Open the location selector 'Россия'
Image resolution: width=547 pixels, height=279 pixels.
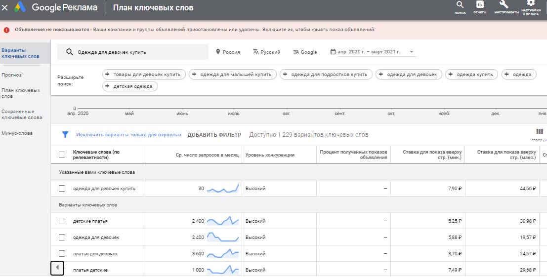pos(228,52)
